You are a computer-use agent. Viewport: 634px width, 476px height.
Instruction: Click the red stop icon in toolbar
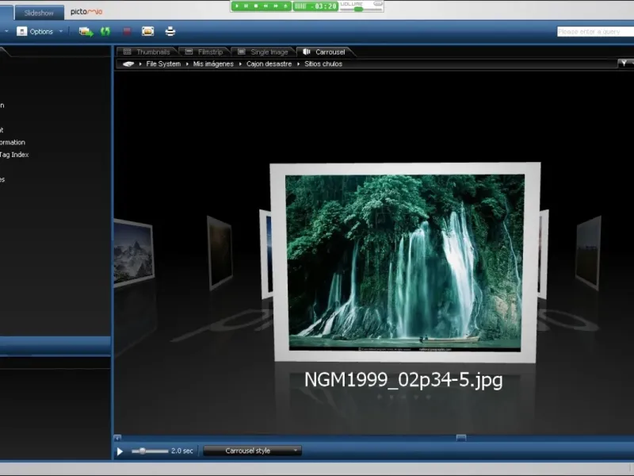tap(127, 32)
